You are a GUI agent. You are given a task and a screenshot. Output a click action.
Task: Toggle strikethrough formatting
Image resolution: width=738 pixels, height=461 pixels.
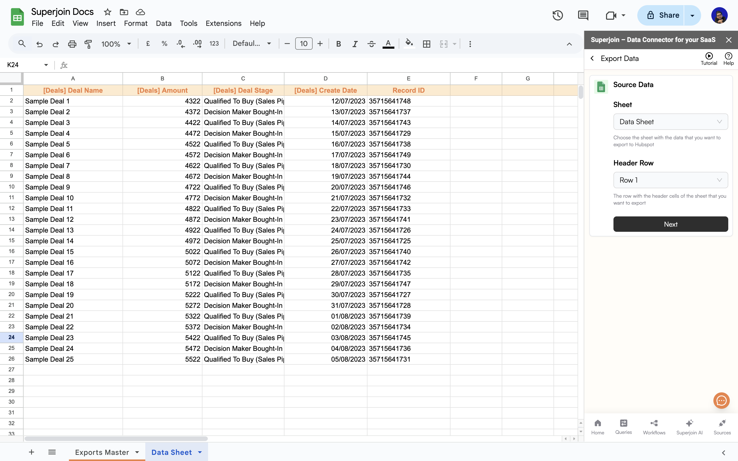(x=371, y=44)
